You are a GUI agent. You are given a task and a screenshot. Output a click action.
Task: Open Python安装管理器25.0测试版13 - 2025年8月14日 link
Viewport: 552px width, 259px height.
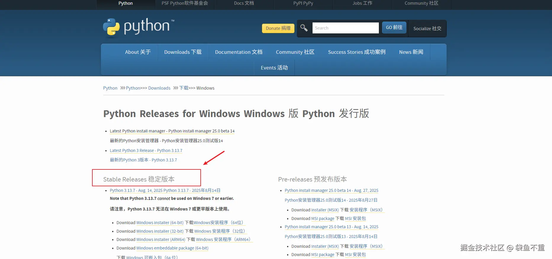[x=331, y=237]
